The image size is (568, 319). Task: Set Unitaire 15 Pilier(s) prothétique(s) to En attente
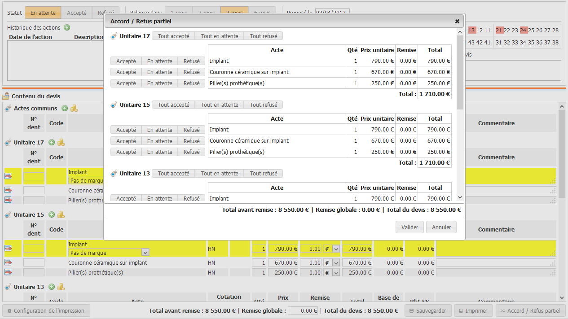tap(159, 152)
